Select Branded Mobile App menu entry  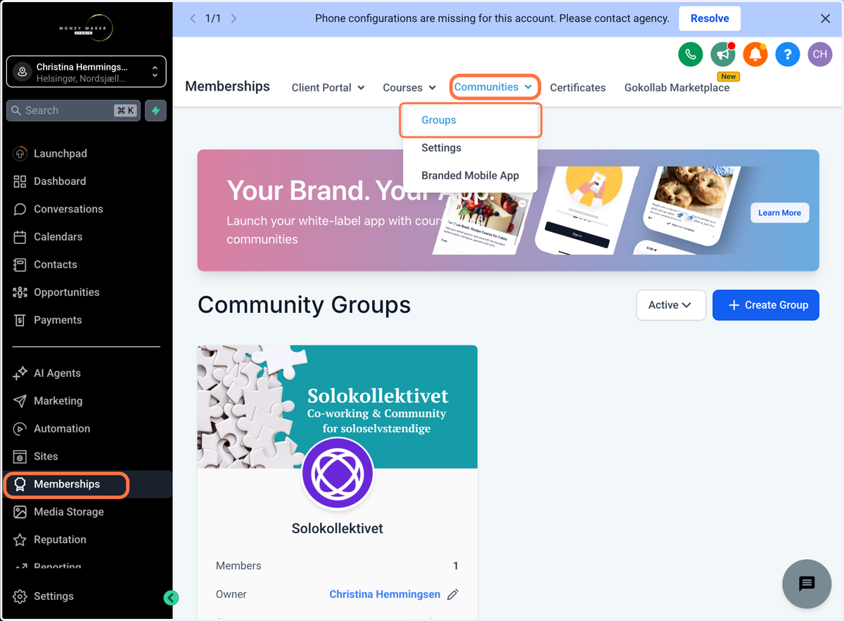tap(470, 176)
